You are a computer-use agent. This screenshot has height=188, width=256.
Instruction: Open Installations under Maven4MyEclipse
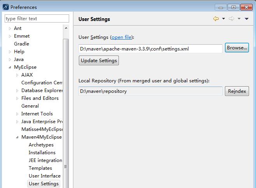42,153
